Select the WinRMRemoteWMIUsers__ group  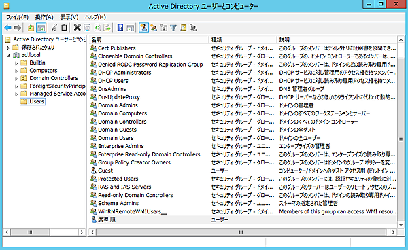pyautogui.click(x=132, y=211)
